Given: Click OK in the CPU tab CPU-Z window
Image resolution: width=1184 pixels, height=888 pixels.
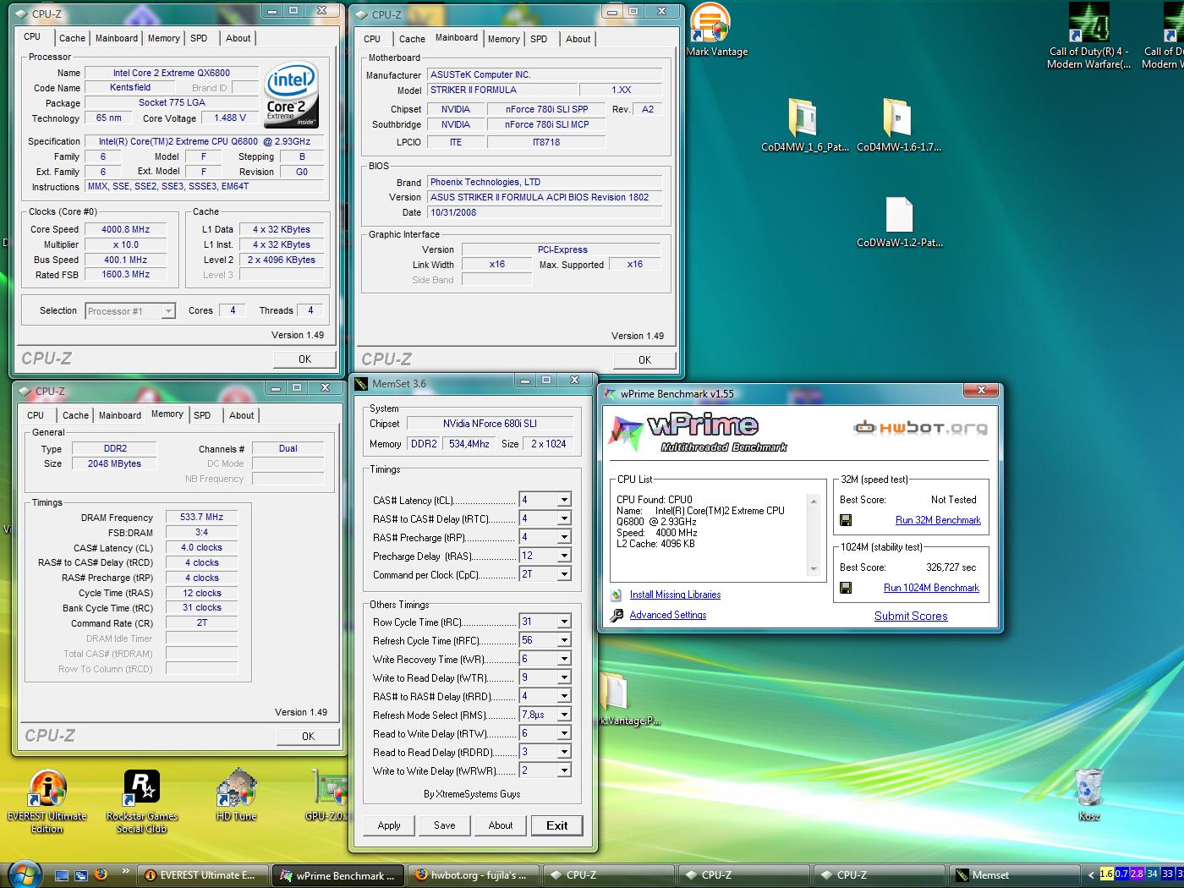Looking at the screenshot, I should pos(304,359).
